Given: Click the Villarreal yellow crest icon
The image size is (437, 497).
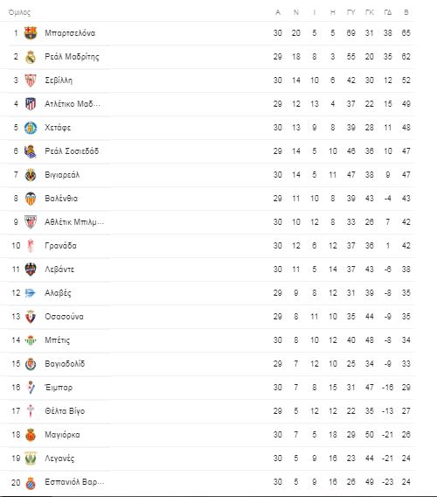Looking at the screenshot, I should pos(31,175).
